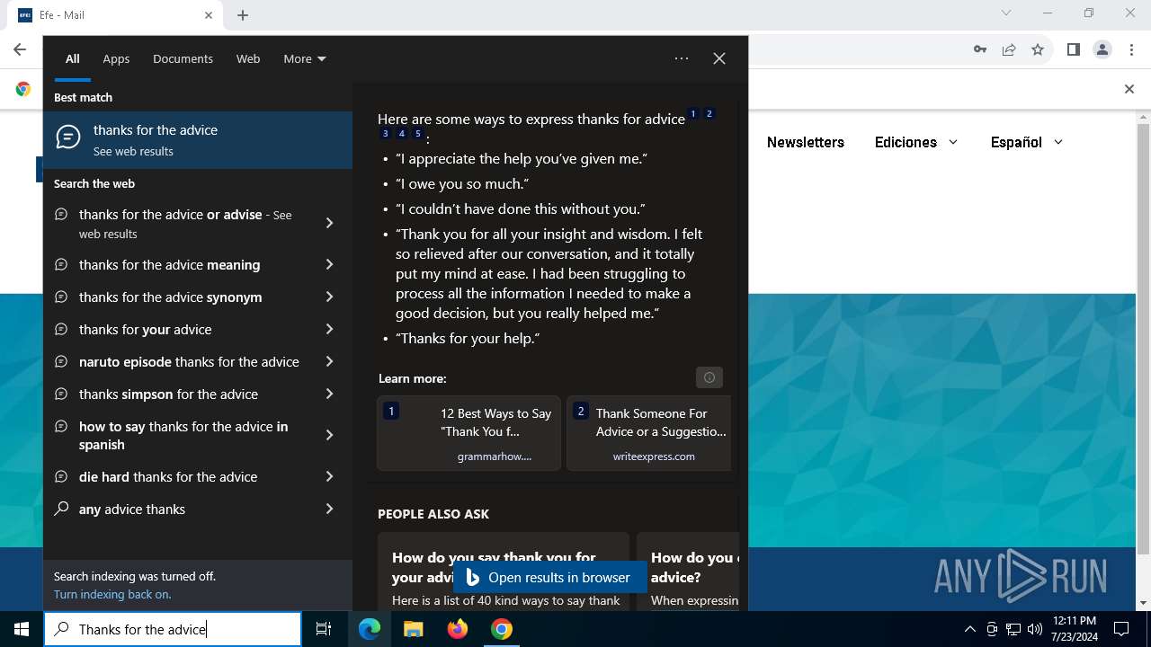Click citation reference number 4
This screenshot has width=1151, height=647.
click(x=402, y=134)
